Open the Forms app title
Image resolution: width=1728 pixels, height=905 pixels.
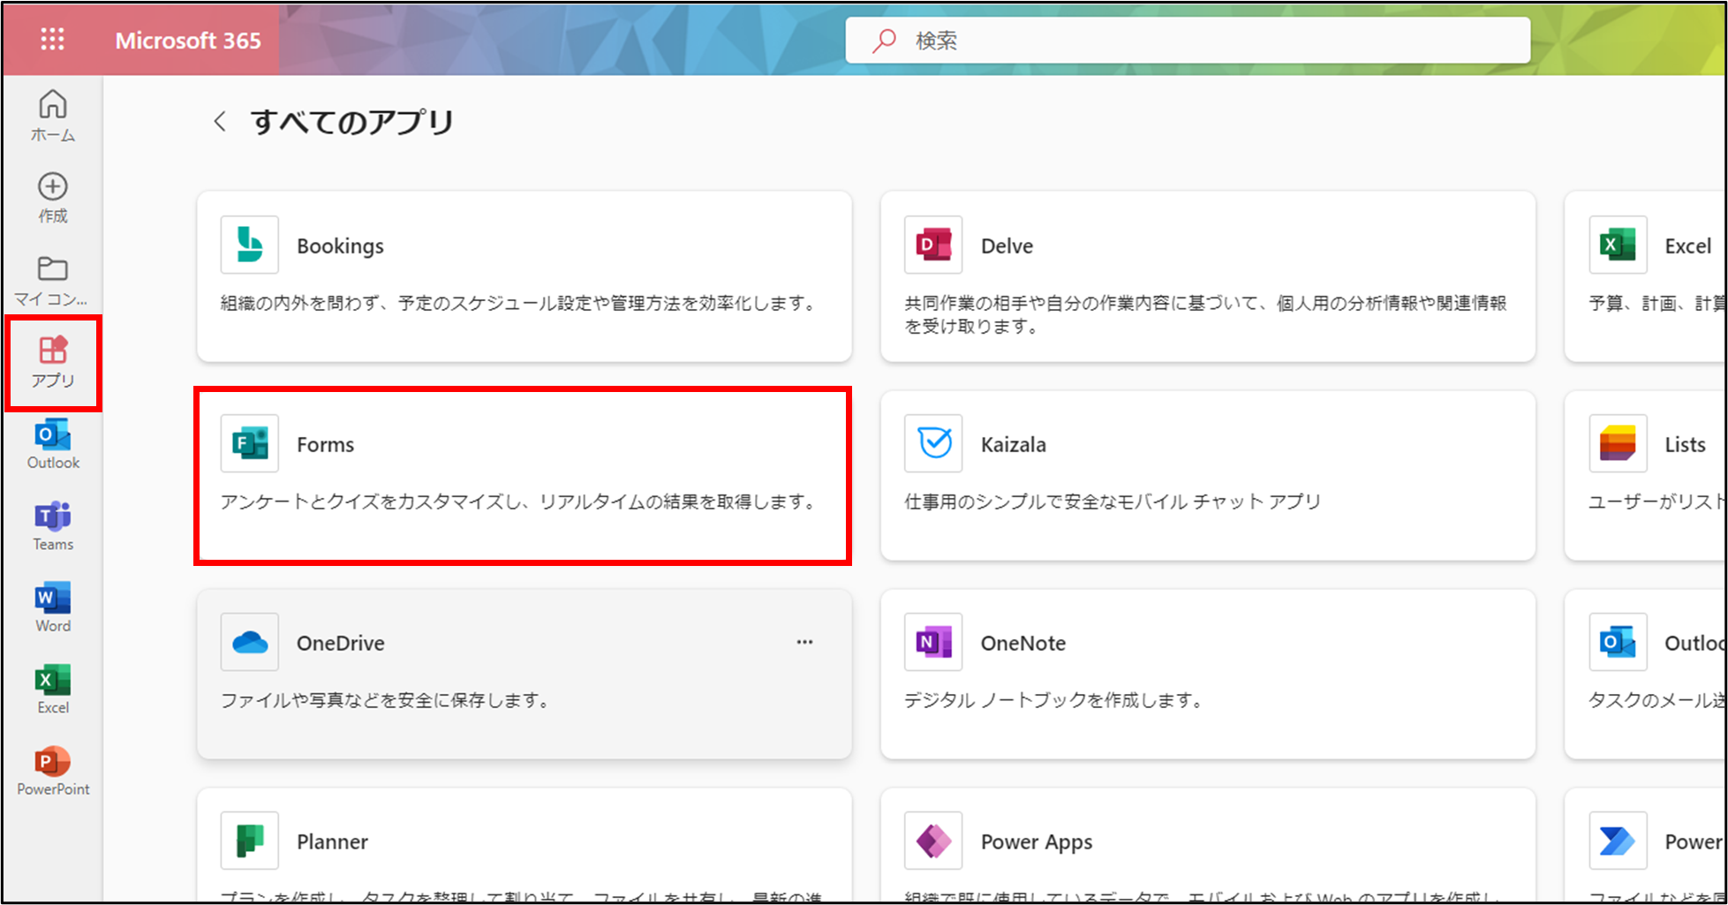coord(325,445)
